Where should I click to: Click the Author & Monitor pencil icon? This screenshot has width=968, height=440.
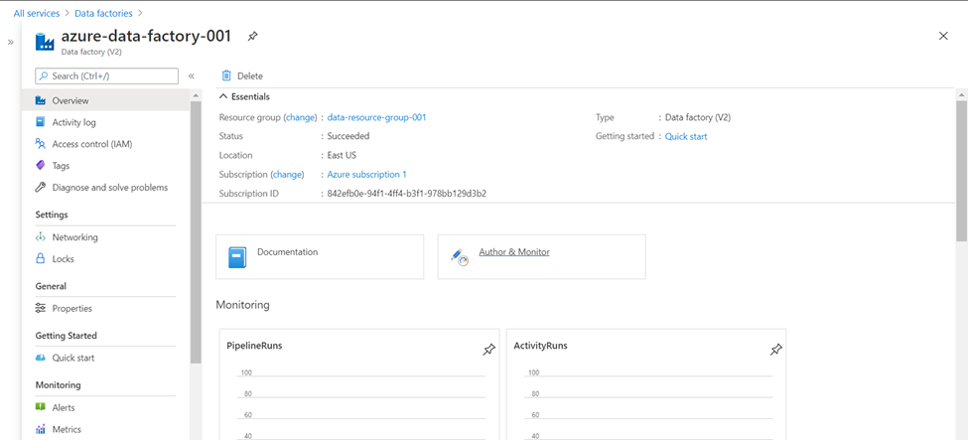click(x=459, y=257)
